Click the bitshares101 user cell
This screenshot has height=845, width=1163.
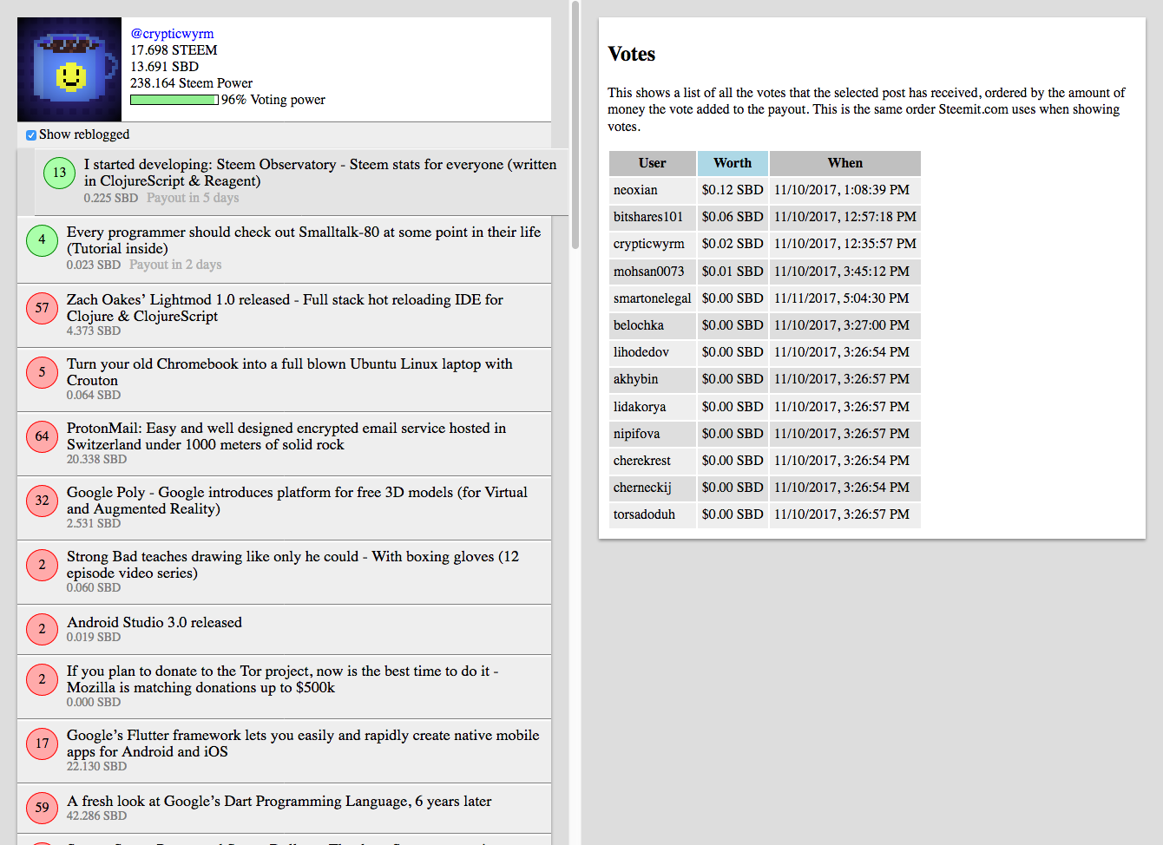point(653,217)
